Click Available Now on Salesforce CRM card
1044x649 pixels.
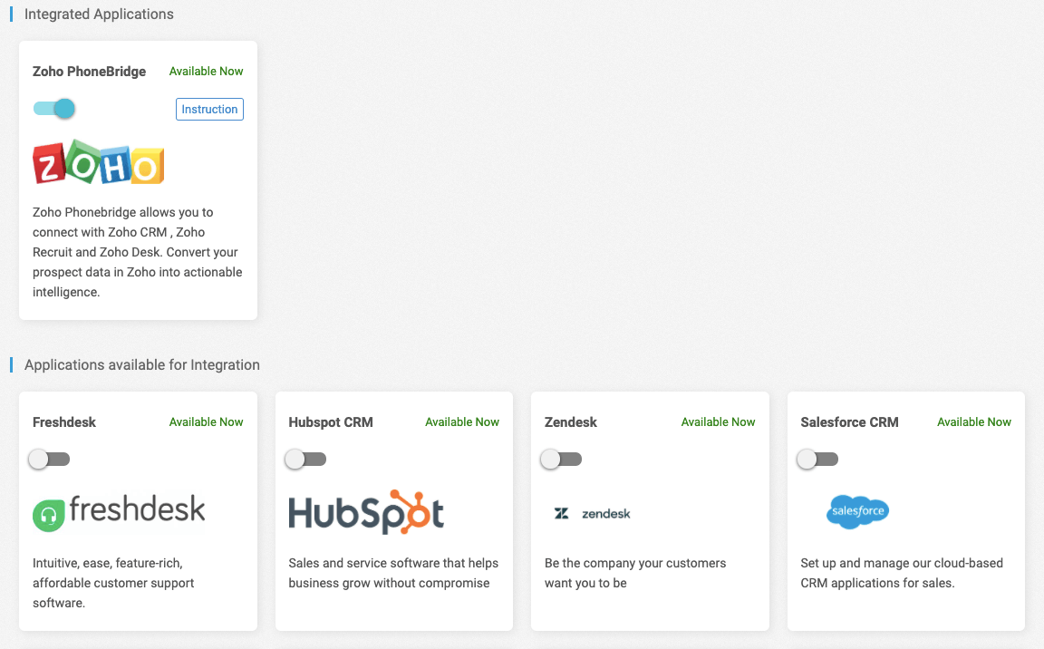point(974,422)
